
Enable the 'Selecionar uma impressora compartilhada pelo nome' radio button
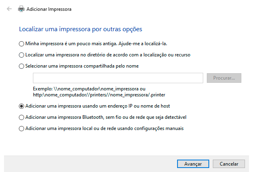21,66
